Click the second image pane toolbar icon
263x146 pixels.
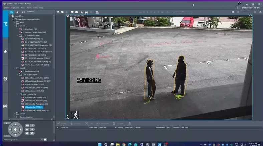tap(62, 12)
